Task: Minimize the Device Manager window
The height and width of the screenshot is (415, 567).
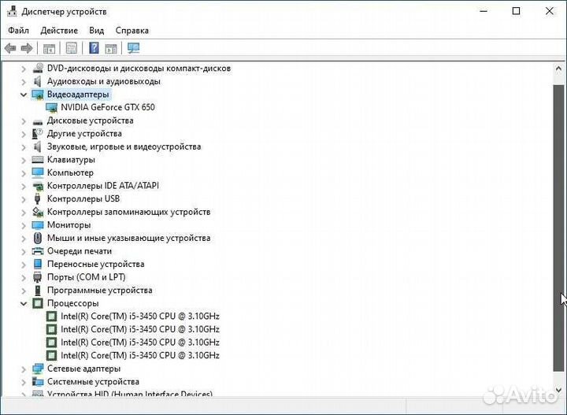Action: tap(484, 11)
